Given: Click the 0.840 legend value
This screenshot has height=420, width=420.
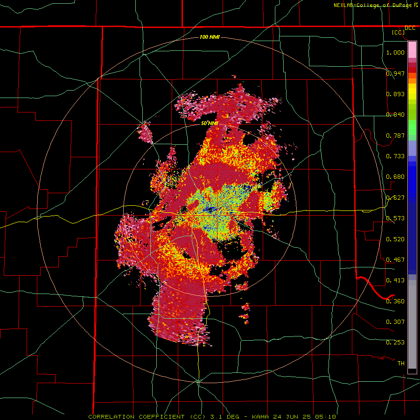Looking at the screenshot, I should tap(395, 115).
